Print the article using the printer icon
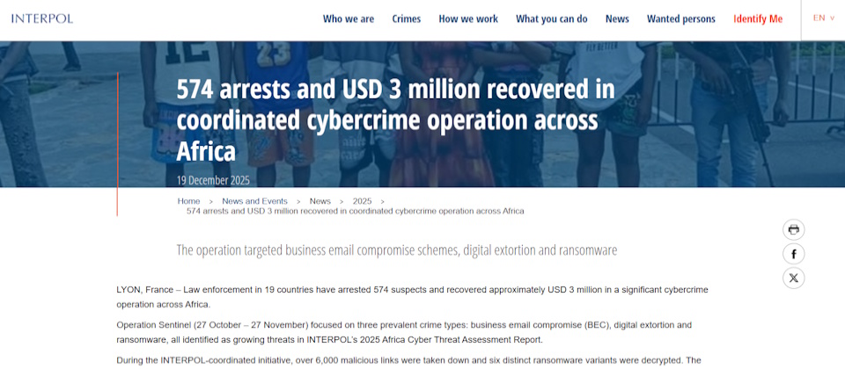This screenshot has height=369, width=845. click(793, 230)
